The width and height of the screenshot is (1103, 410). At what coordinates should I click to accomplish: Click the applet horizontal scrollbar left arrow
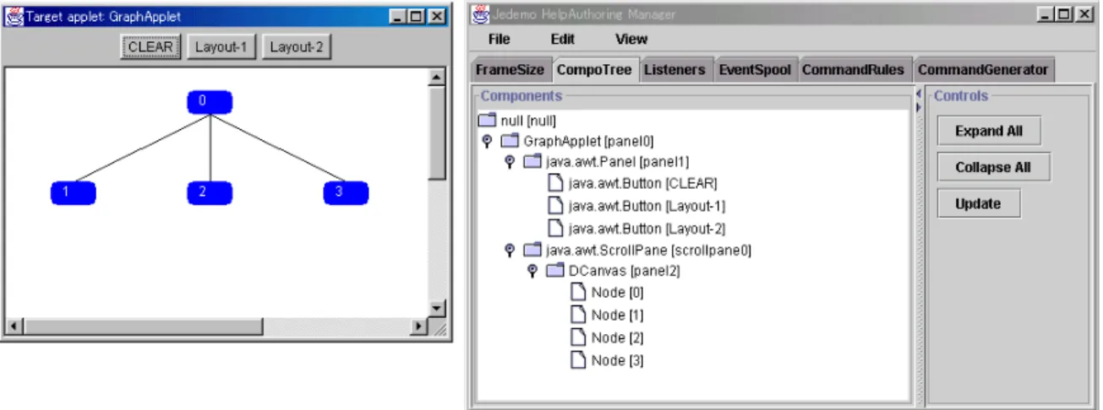pos(14,326)
